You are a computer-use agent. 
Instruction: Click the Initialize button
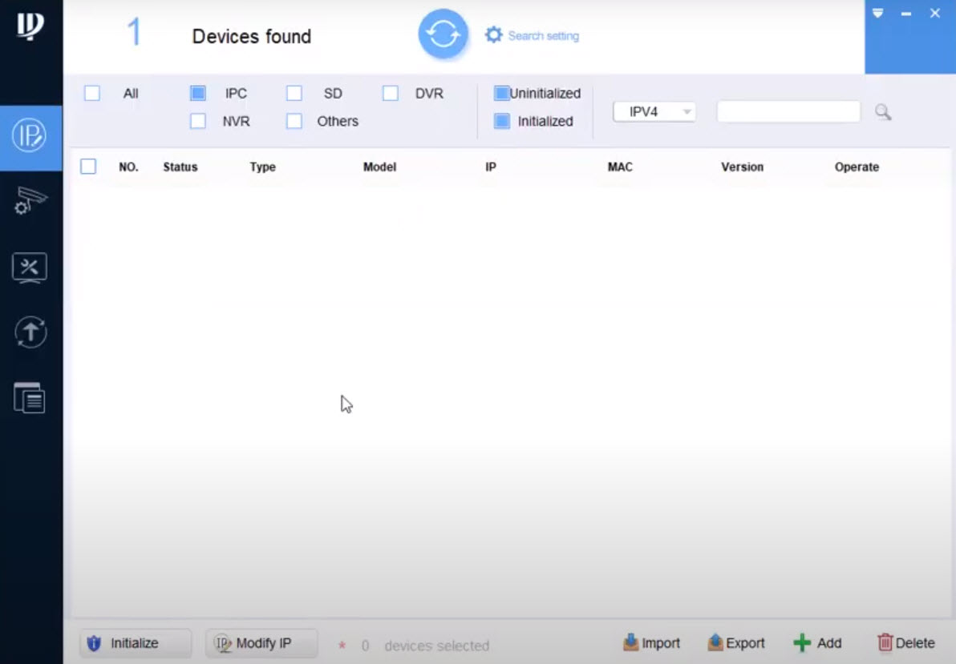[135, 643]
